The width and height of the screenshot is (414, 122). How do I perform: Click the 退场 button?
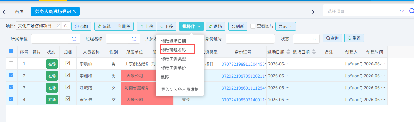point(215,26)
